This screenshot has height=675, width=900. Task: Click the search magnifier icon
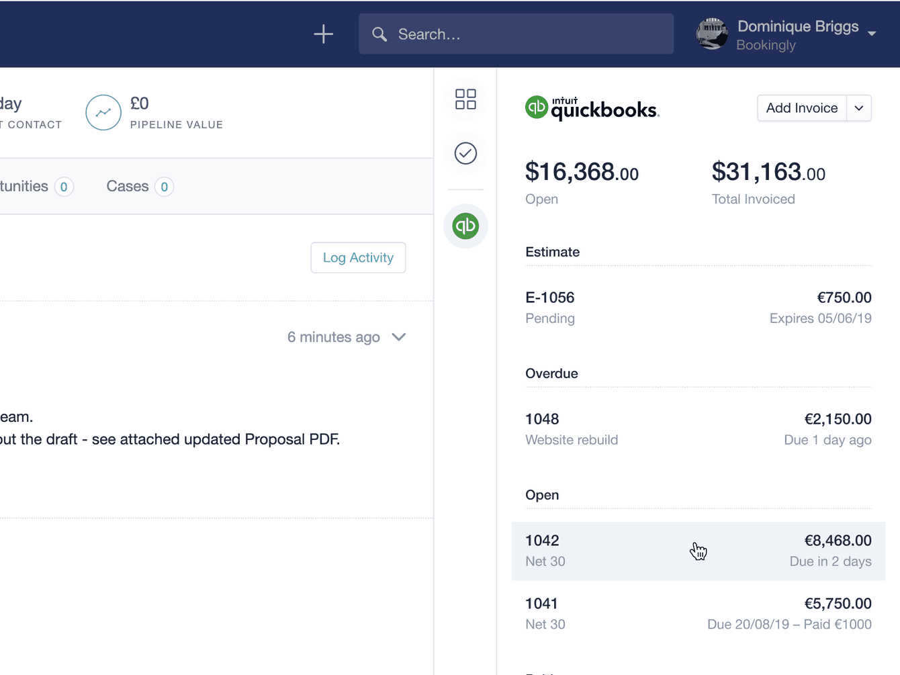point(379,34)
